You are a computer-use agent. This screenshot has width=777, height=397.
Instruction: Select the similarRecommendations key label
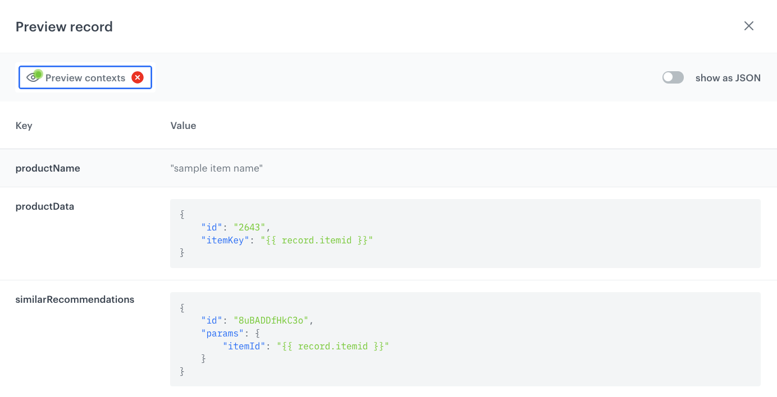point(75,299)
